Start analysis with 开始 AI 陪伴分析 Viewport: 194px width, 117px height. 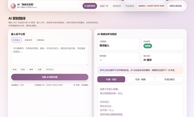tap(50, 77)
